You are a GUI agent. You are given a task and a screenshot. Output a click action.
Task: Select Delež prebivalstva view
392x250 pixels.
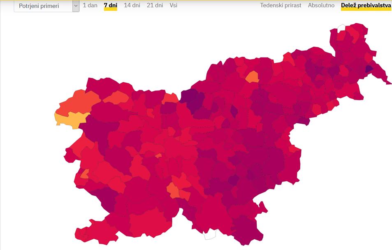[x=366, y=5]
